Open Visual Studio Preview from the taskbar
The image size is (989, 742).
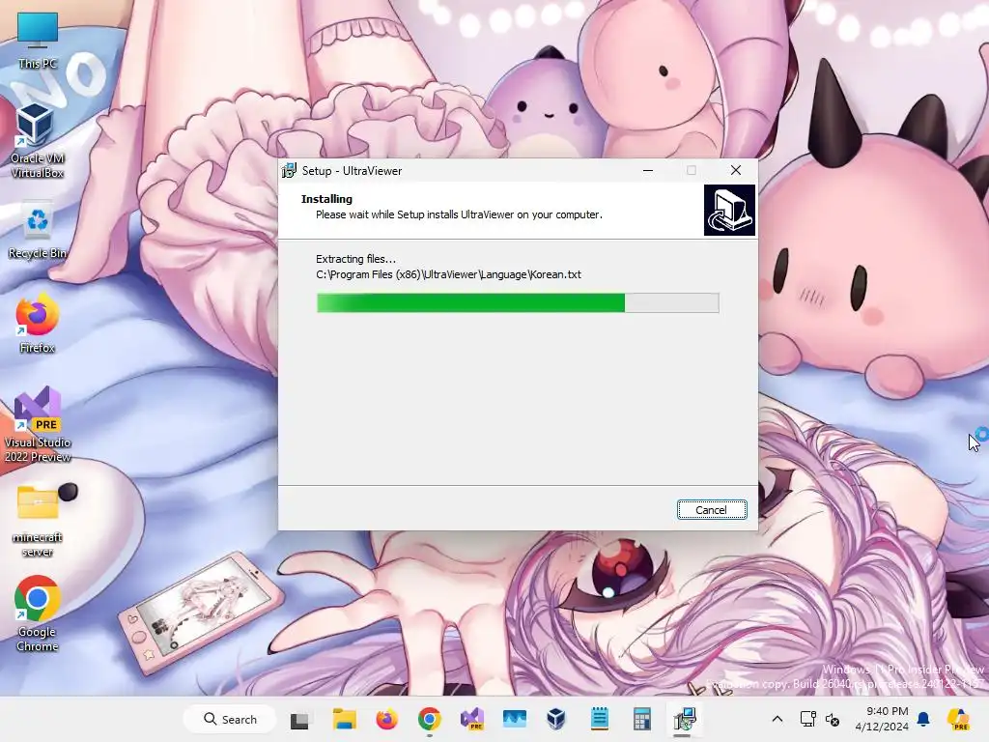[471, 719]
